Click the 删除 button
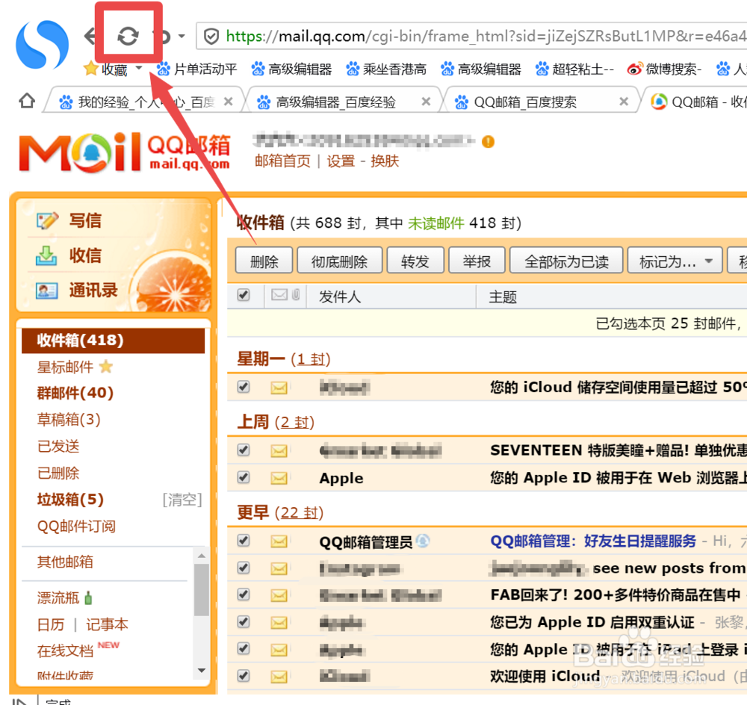 click(x=264, y=261)
